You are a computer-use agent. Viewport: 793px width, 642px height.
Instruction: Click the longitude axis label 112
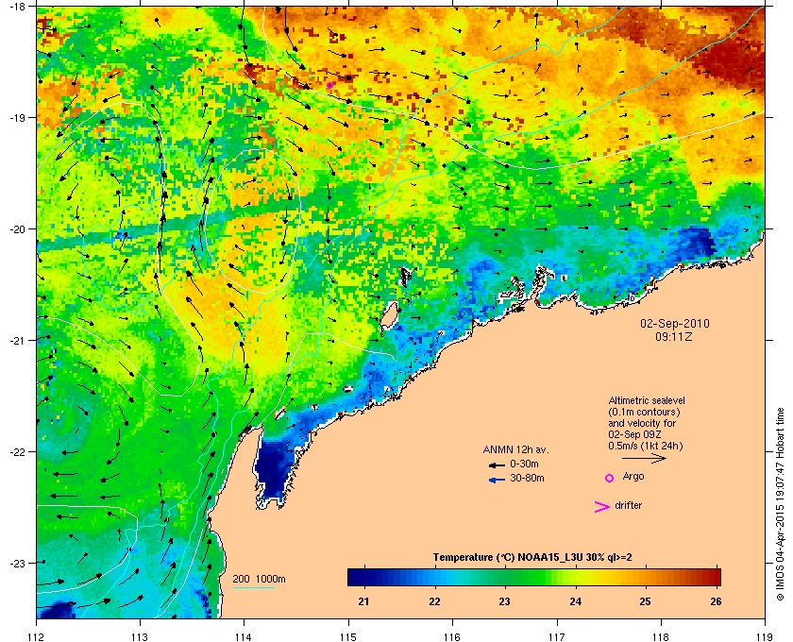click(x=37, y=636)
